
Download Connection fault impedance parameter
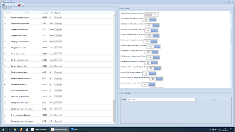point(58,97)
